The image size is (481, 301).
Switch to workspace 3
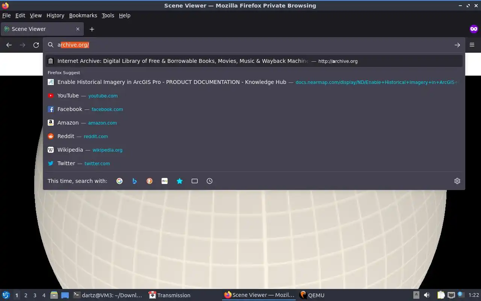[x=35, y=295]
